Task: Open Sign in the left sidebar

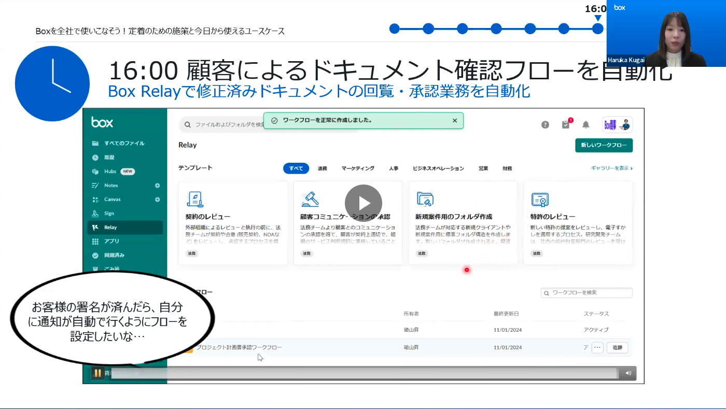Action: [109, 214]
